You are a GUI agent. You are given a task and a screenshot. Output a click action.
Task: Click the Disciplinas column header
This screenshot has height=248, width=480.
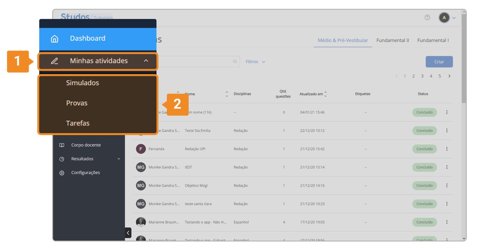tap(242, 94)
